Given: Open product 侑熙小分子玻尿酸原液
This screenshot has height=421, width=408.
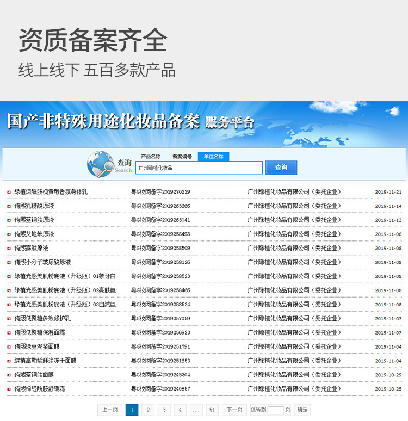Looking at the screenshot, I should click(42, 262).
